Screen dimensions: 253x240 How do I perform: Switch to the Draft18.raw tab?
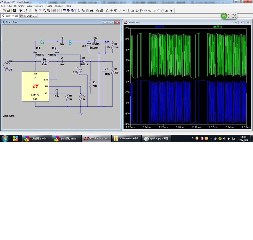(x=29, y=16)
